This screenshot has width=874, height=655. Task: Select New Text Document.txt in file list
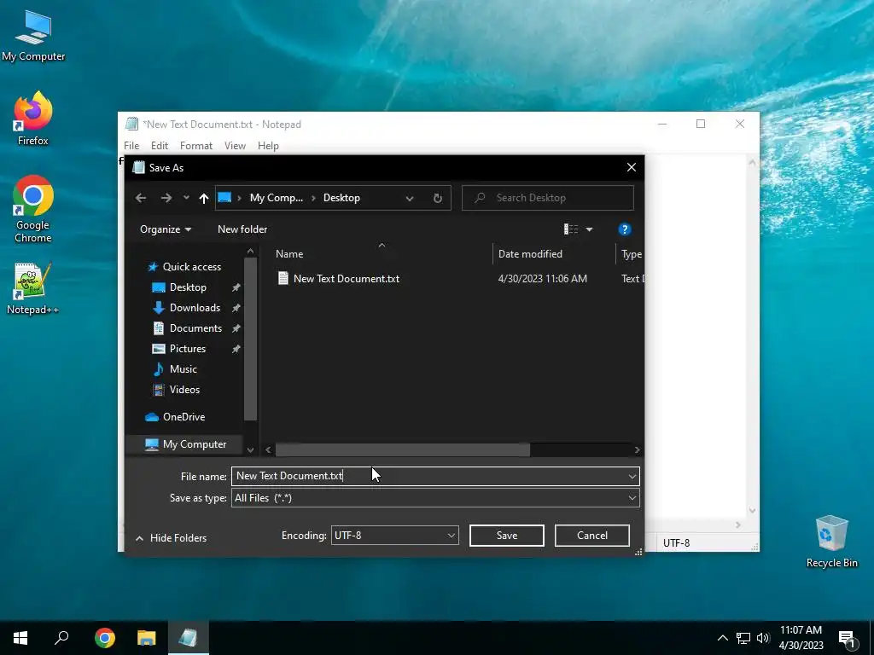point(347,279)
